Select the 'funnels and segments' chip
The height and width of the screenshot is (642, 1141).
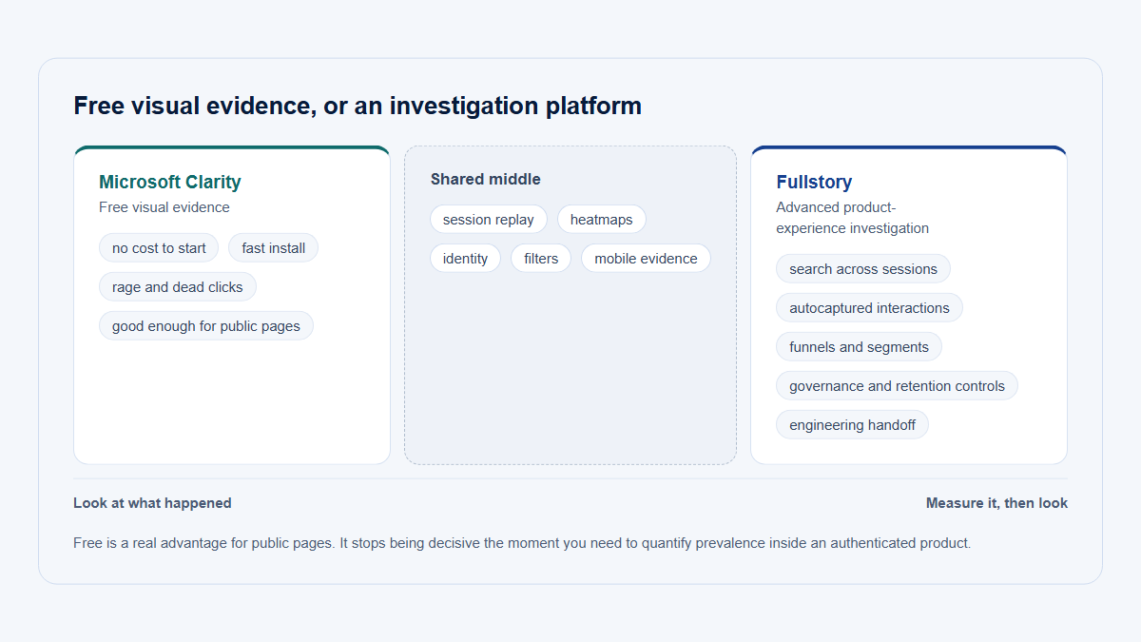pyautogui.click(x=860, y=347)
